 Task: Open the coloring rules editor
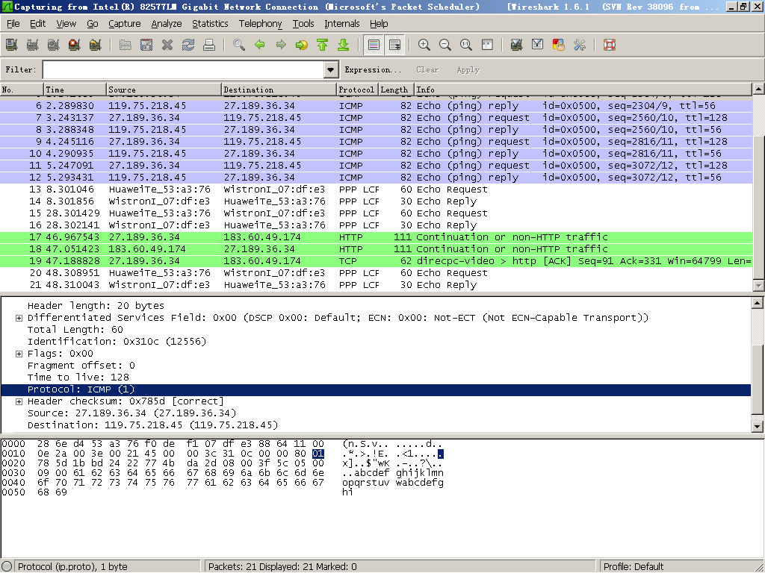coord(558,45)
